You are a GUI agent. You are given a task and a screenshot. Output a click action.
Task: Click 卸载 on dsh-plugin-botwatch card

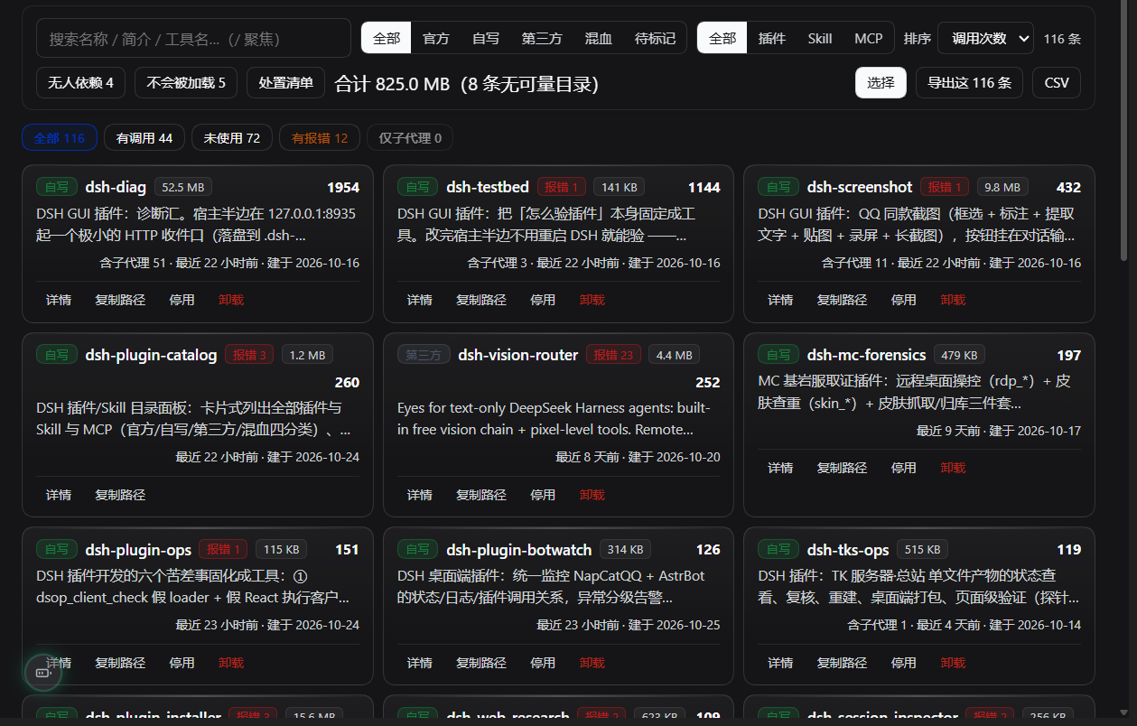pos(592,663)
